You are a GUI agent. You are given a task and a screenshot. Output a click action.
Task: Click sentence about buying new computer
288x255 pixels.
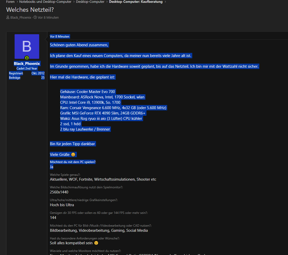tap(121, 55)
